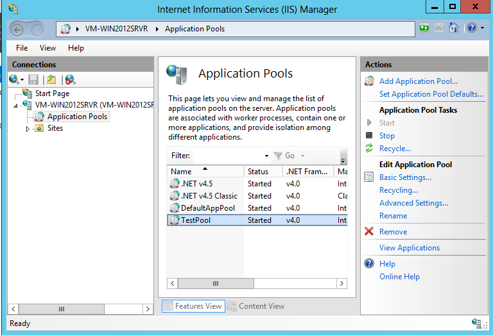The width and height of the screenshot is (493, 335).
Task: Click the pool list left scroll arrow
Action: pos(172,284)
